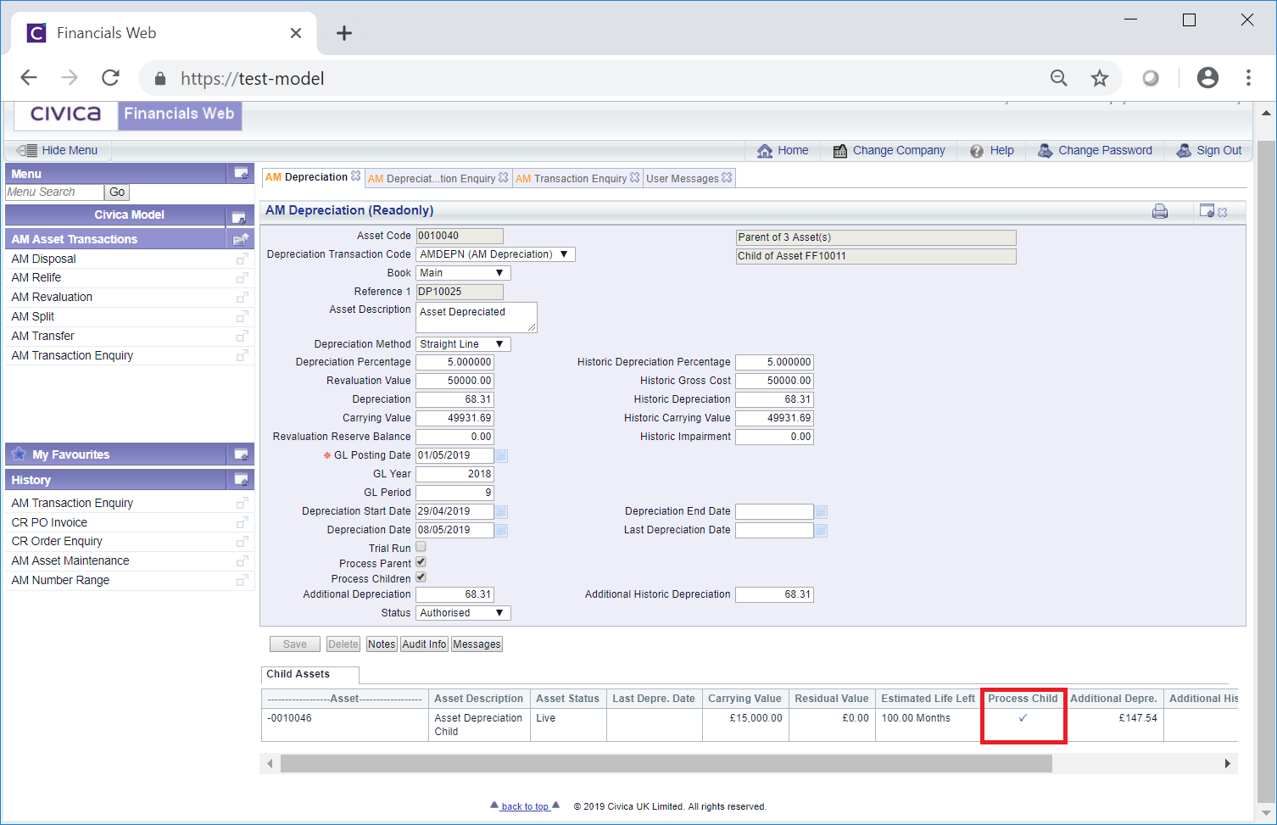The width and height of the screenshot is (1277, 825).
Task: Click Change Company in top toolbar
Action: [889, 150]
